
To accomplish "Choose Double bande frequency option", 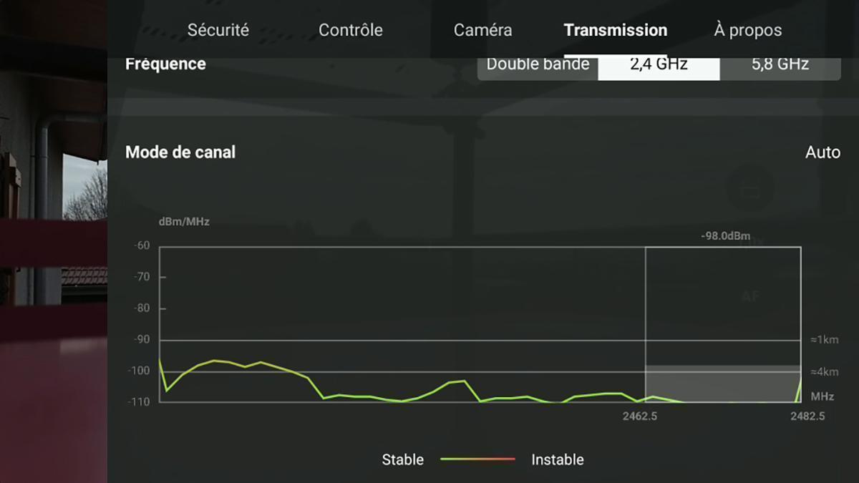I will pos(538,64).
